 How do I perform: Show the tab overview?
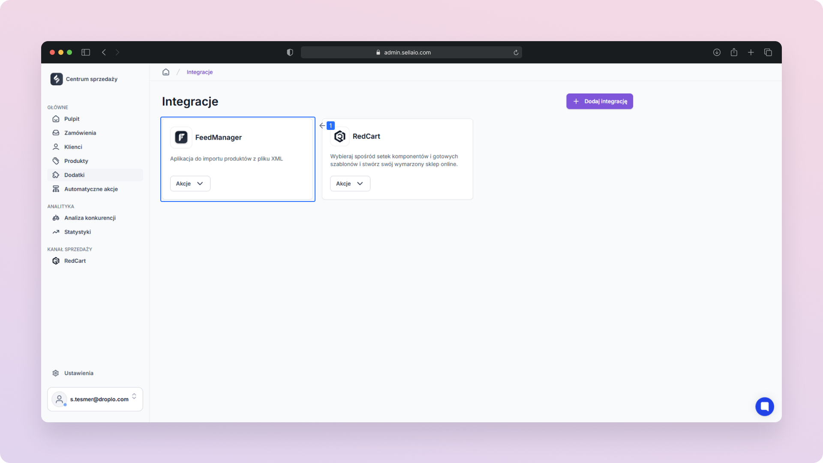pos(768,52)
